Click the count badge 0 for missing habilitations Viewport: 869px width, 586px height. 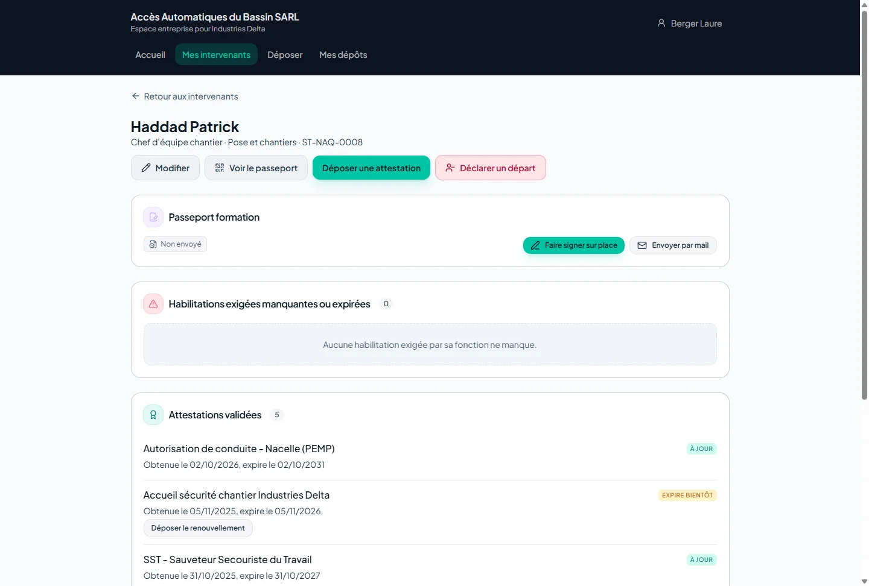pyautogui.click(x=386, y=304)
